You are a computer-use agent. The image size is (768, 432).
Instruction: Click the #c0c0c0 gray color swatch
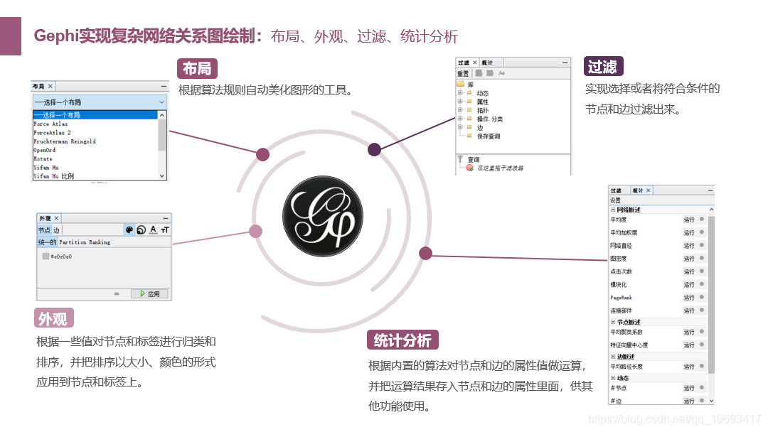tap(46, 256)
